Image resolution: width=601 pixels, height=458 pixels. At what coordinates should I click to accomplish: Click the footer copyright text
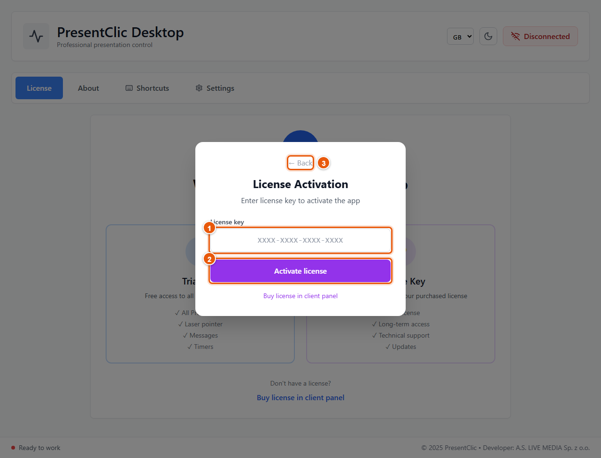click(505, 448)
